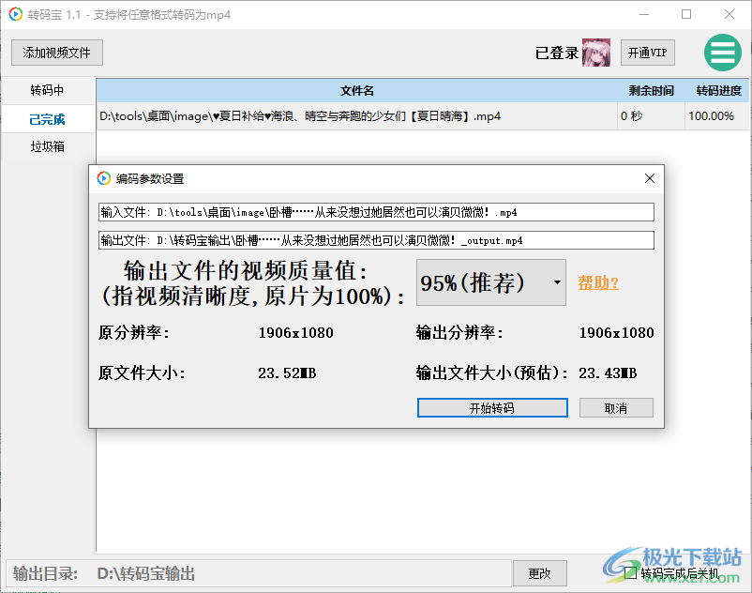The width and height of the screenshot is (752, 593).
Task: Click the 原分辨率 value 1906x1080
Action: (296, 333)
